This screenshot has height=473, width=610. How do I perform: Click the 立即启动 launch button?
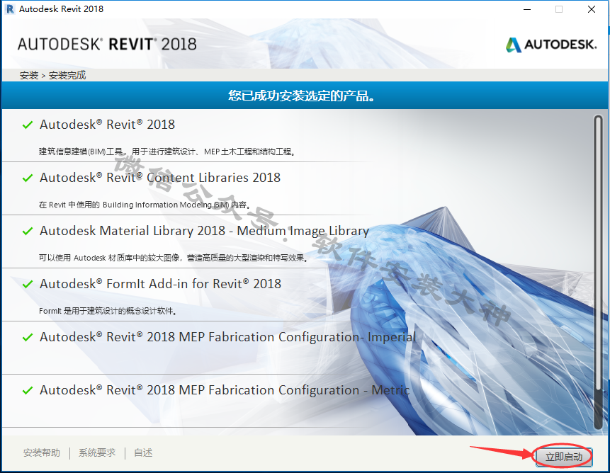(564, 456)
